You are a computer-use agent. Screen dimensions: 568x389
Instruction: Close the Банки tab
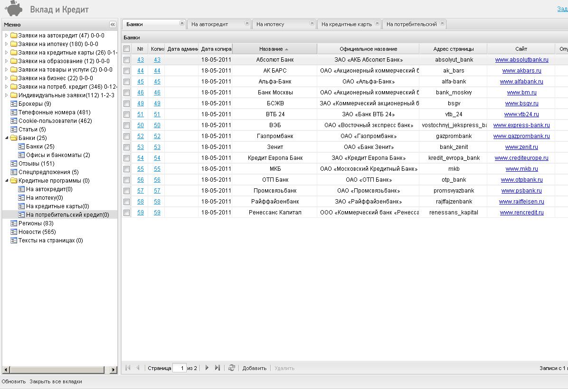coord(182,23)
